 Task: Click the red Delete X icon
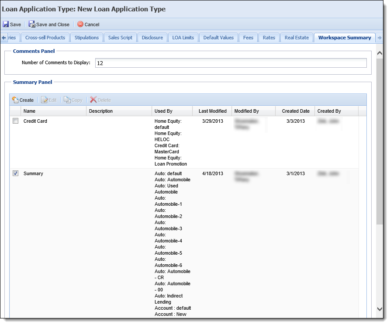93,100
